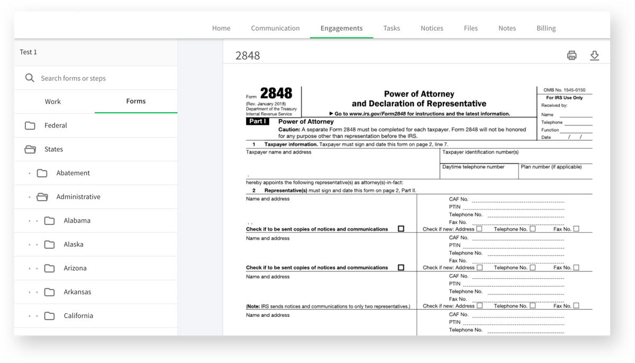Screen dimensions: 635x363
Task: Click the California folder icon
Action: (49, 315)
